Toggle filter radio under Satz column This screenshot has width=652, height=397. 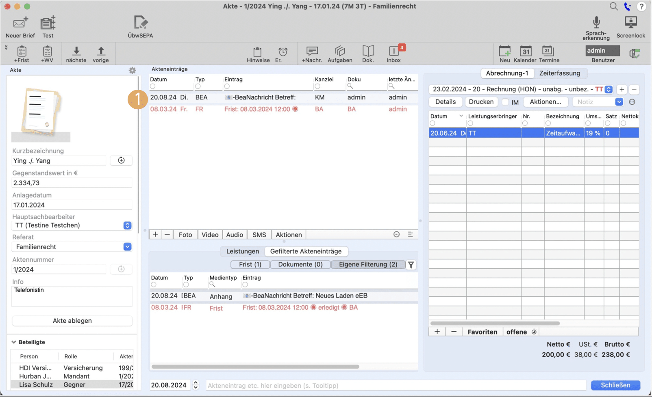(608, 123)
